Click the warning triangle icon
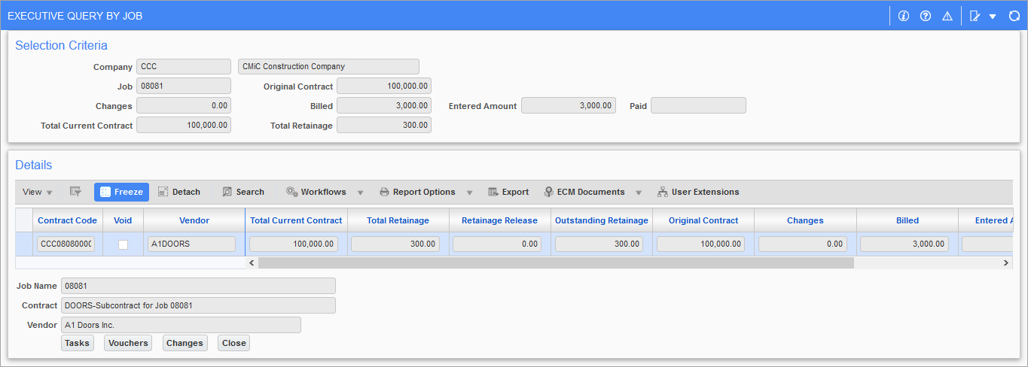This screenshot has width=1028, height=367. [947, 16]
